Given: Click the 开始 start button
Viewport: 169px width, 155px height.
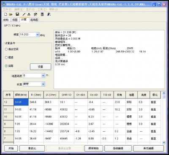Looking at the screenshot, I should coord(11,148).
